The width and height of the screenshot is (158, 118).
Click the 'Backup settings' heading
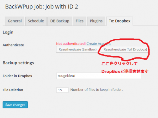point(18,63)
